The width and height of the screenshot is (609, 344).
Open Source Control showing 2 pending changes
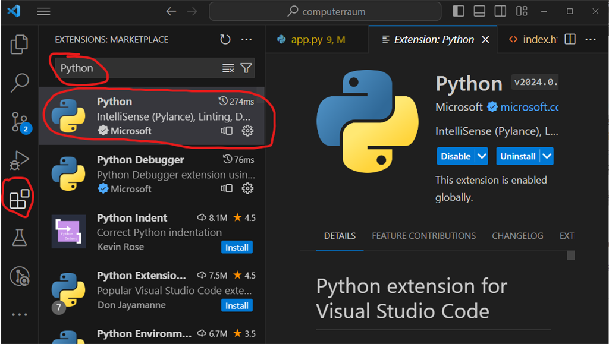18,121
